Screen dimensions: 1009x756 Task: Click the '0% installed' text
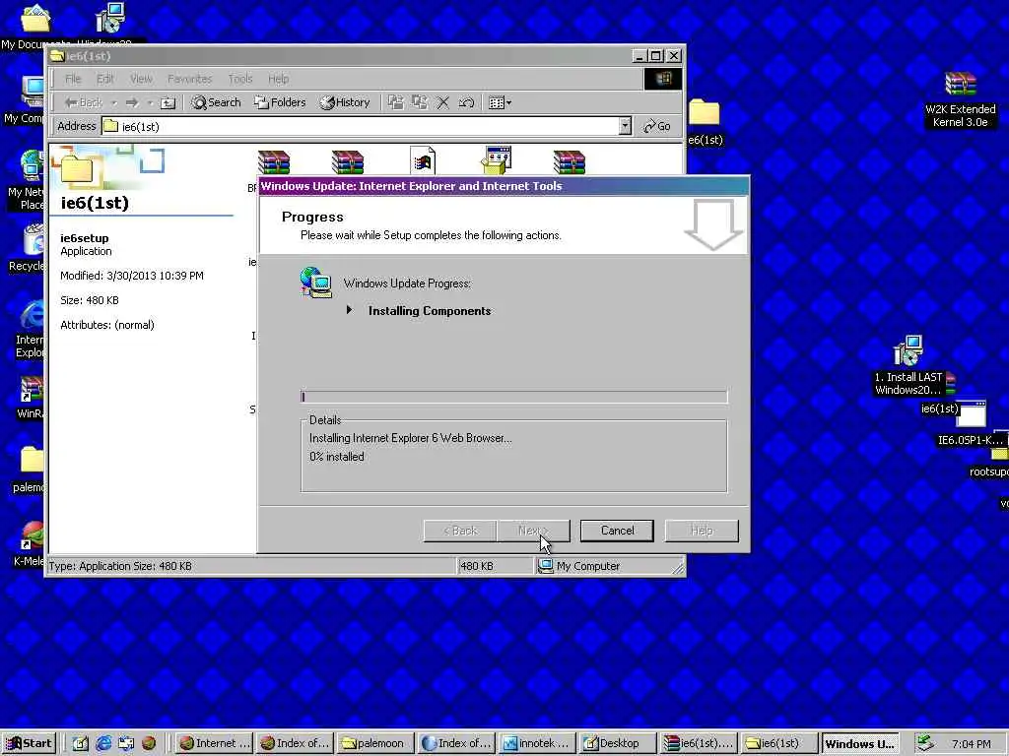(337, 457)
